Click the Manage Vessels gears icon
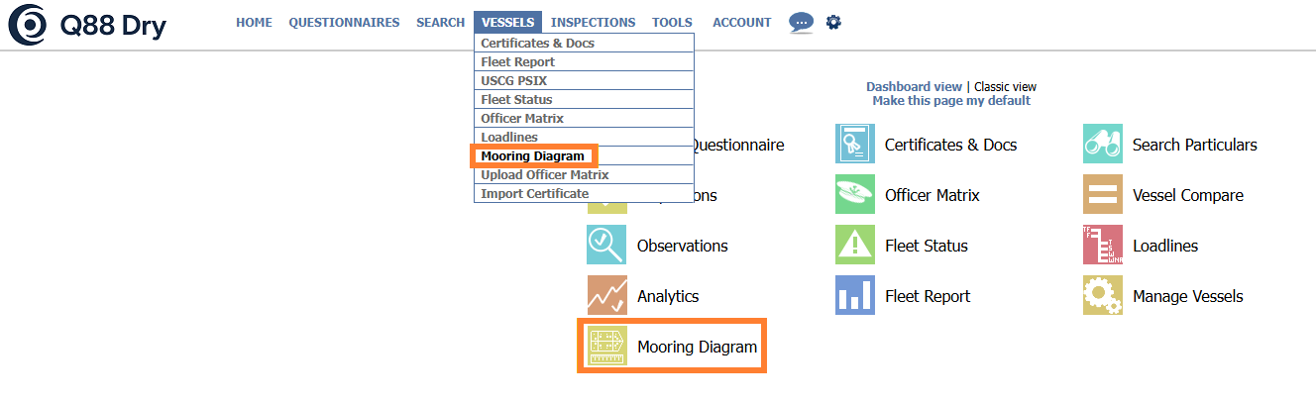The height and width of the screenshot is (403, 1316). pos(1102,296)
